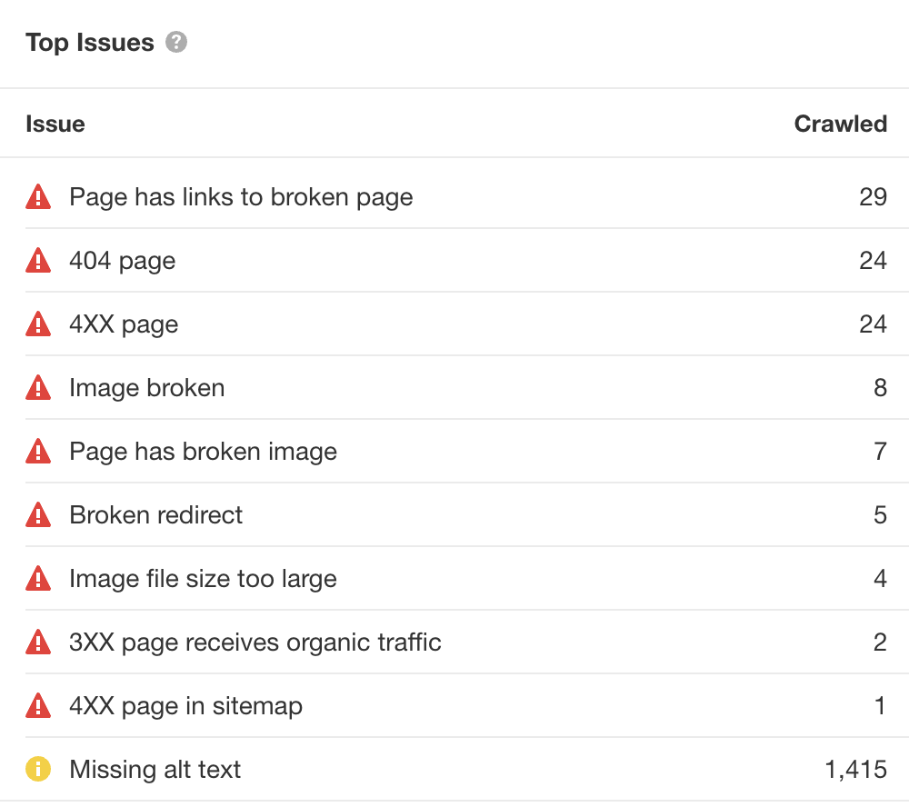Open the '404 page' issue
This screenshot has width=909, height=807.
pyautogui.click(x=123, y=261)
